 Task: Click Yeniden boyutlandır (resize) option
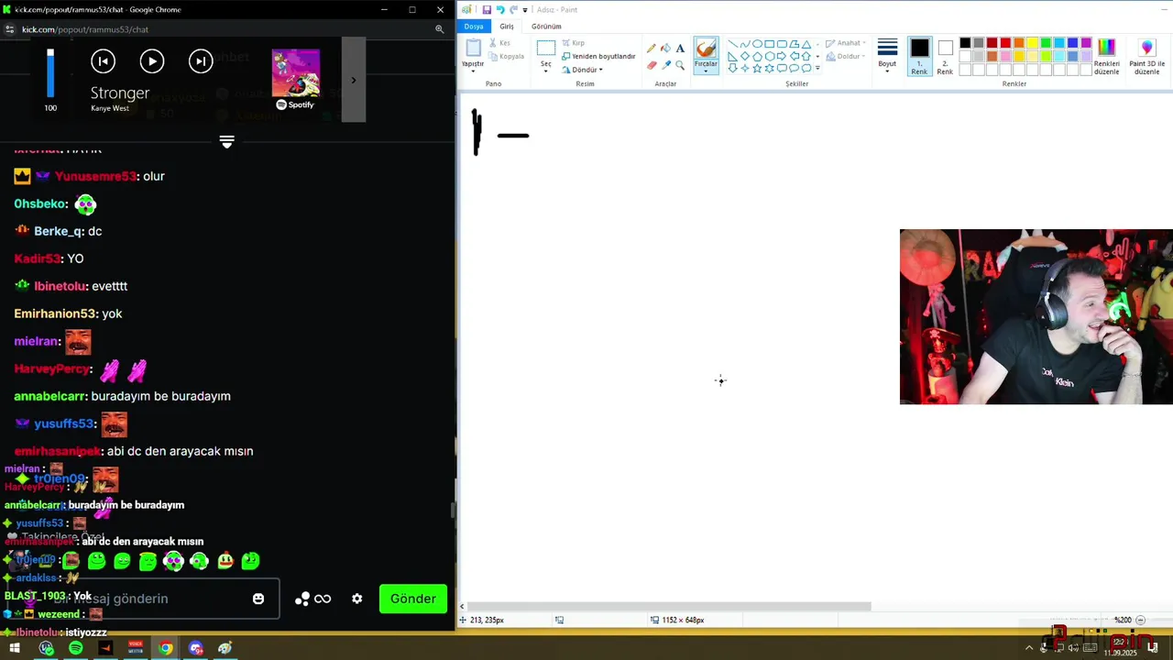[x=598, y=56]
